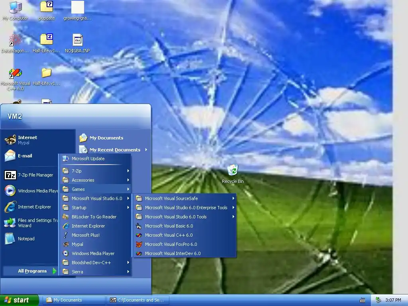Image resolution: width=408 pixels, height=306 pixels.
Task: Select the NO$GBA.INP file icon
Action: pyautogui.click(x=77, y=43)
